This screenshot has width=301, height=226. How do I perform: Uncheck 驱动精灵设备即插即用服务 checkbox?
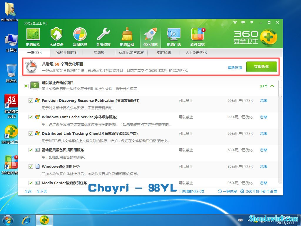(31, 150)
